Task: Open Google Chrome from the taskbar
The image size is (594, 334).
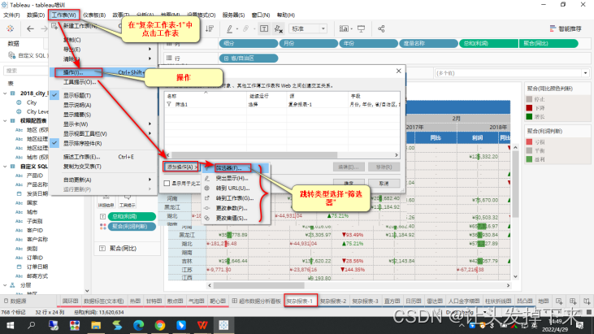Action: 160,325
